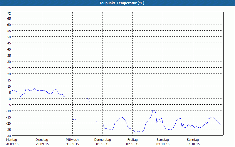Select the Samstag day label

point(163,140)
